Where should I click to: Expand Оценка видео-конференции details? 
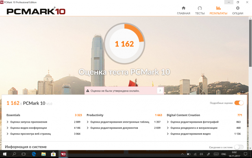[x=43, y=128]
